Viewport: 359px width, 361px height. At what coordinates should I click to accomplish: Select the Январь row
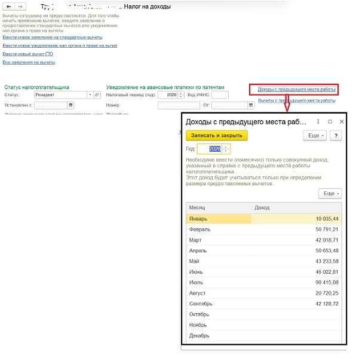pyautogui.click(x=264, y=219)
